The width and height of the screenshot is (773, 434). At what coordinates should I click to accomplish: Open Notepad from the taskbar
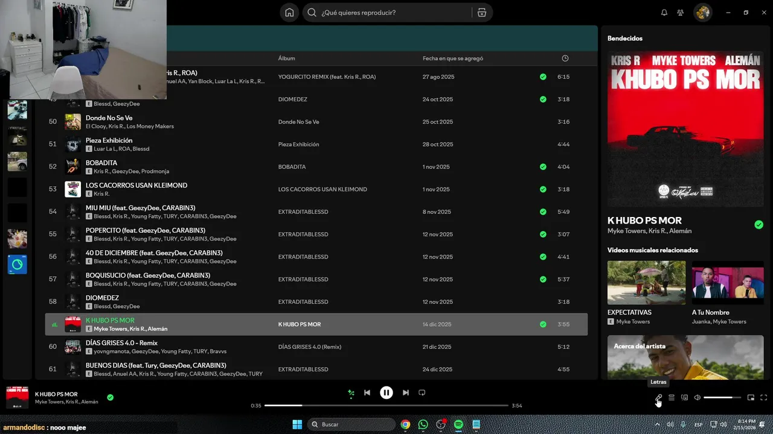[x=476, y=424]
